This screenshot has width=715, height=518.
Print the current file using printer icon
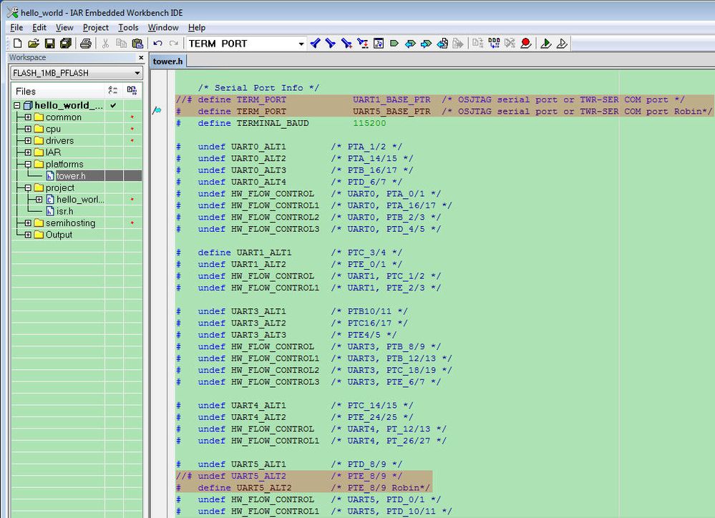(86, 44)
